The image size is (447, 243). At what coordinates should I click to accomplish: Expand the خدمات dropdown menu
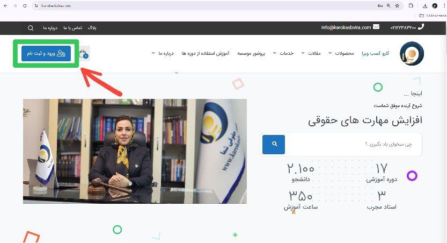283,53
